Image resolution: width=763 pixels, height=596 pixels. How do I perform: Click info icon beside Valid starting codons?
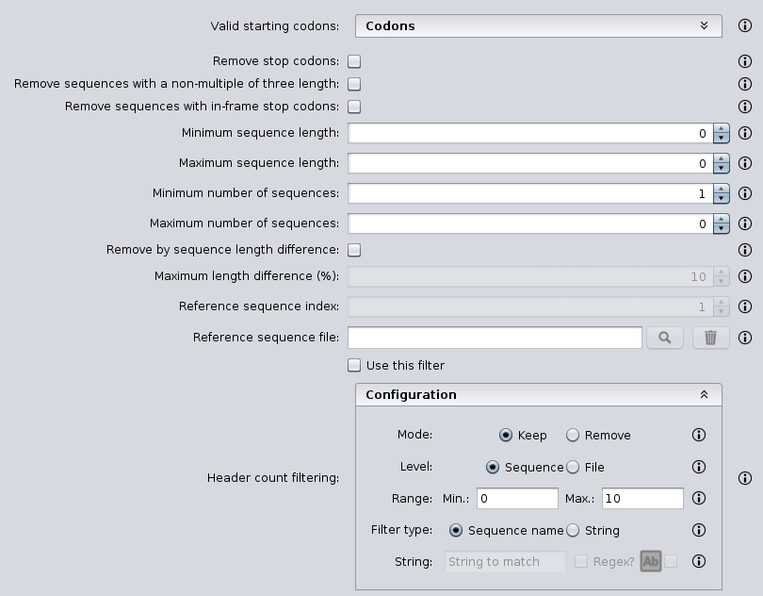[744, 26]
